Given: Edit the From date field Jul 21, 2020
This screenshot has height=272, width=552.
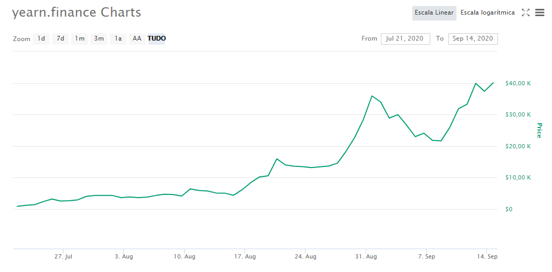Looking at the screenshot, I should [x=405, y=38].
